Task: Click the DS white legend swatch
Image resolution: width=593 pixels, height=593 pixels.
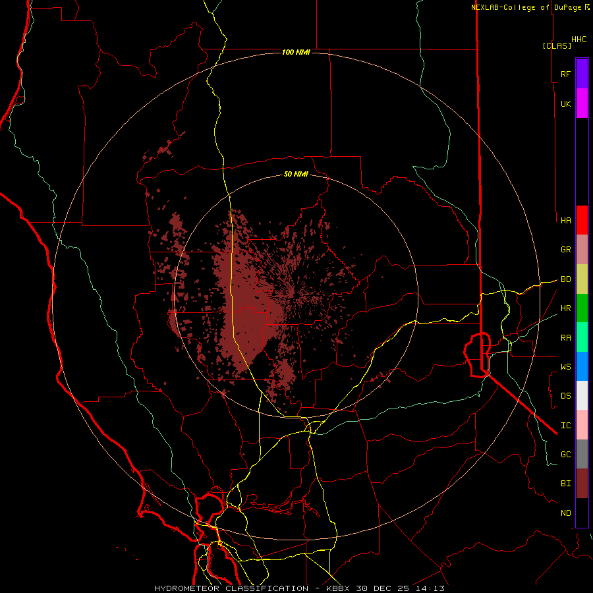Action: pyautogui.click(x=582, y=395)
